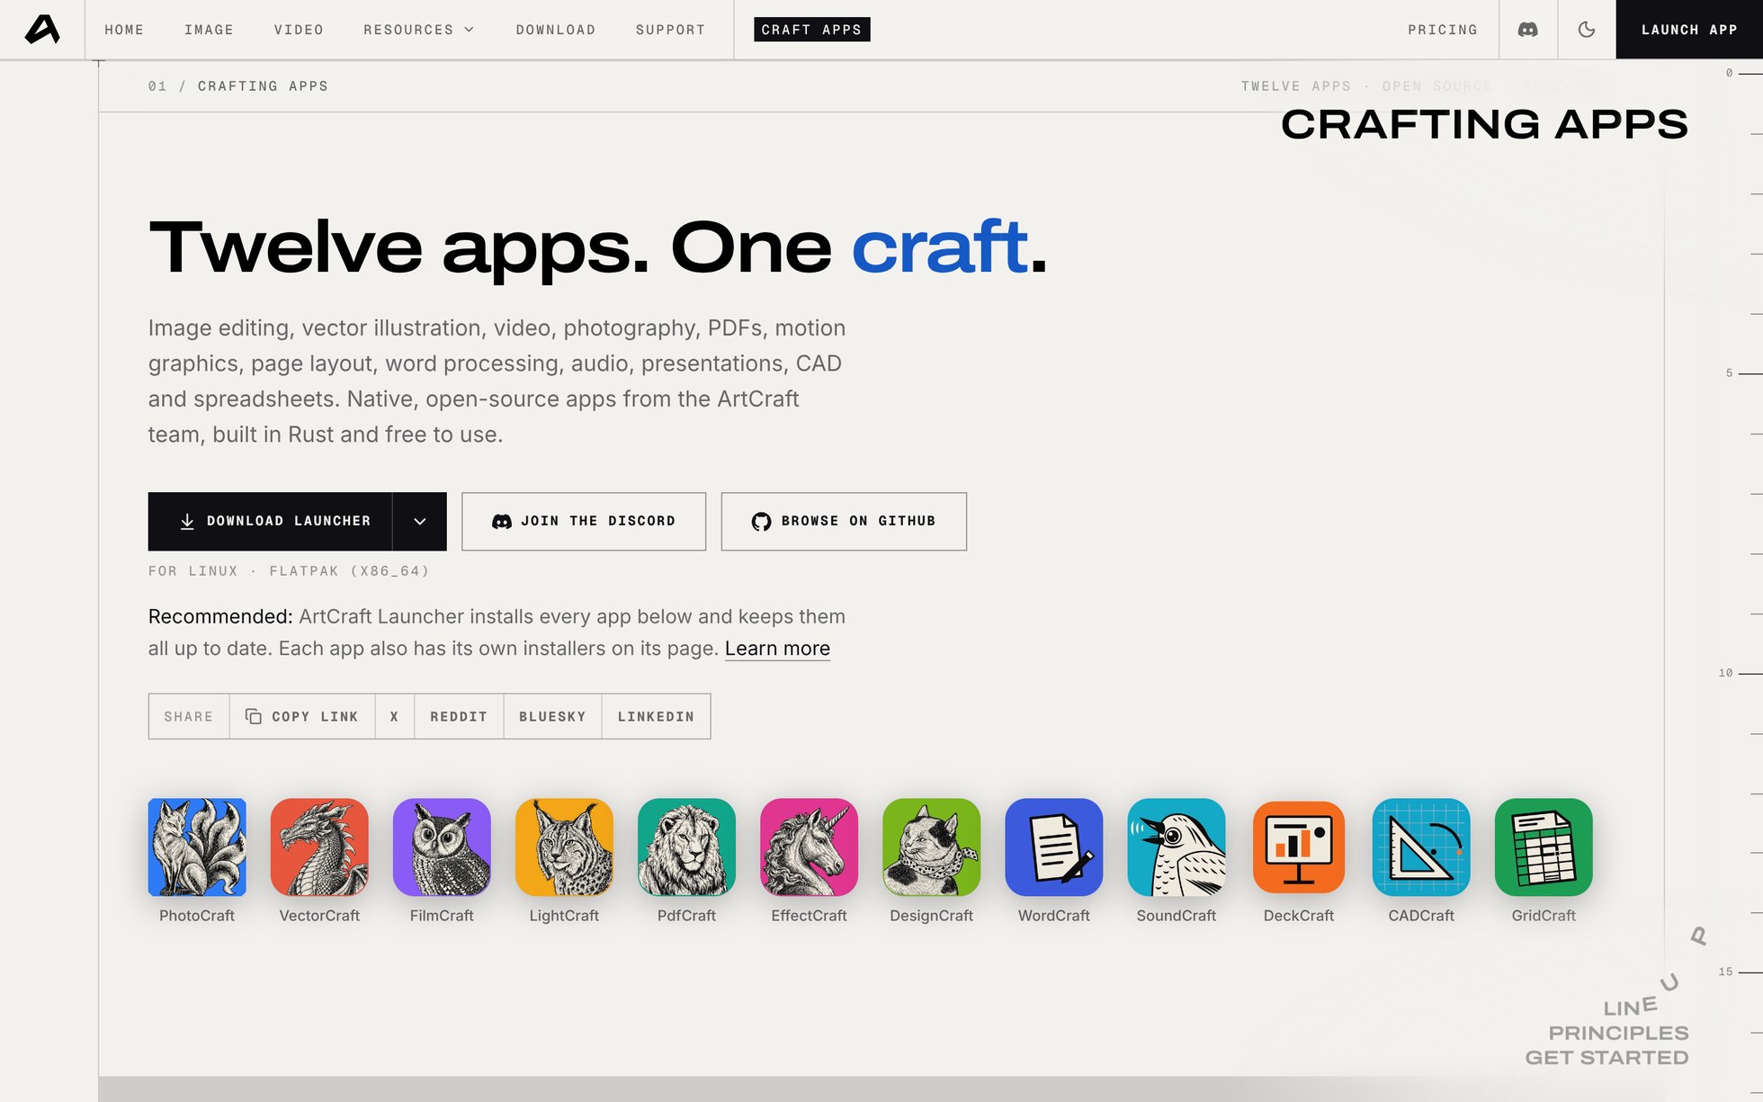This screenshot has height=1102, width=1763.
Task: Open the Image nav item
Action: coord(209,30)
